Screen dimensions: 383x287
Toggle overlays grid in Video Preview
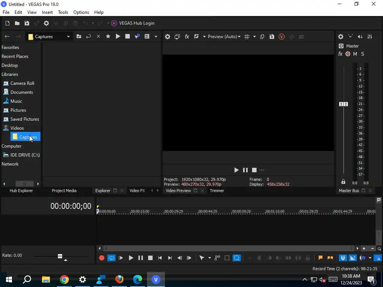[247, 37]
